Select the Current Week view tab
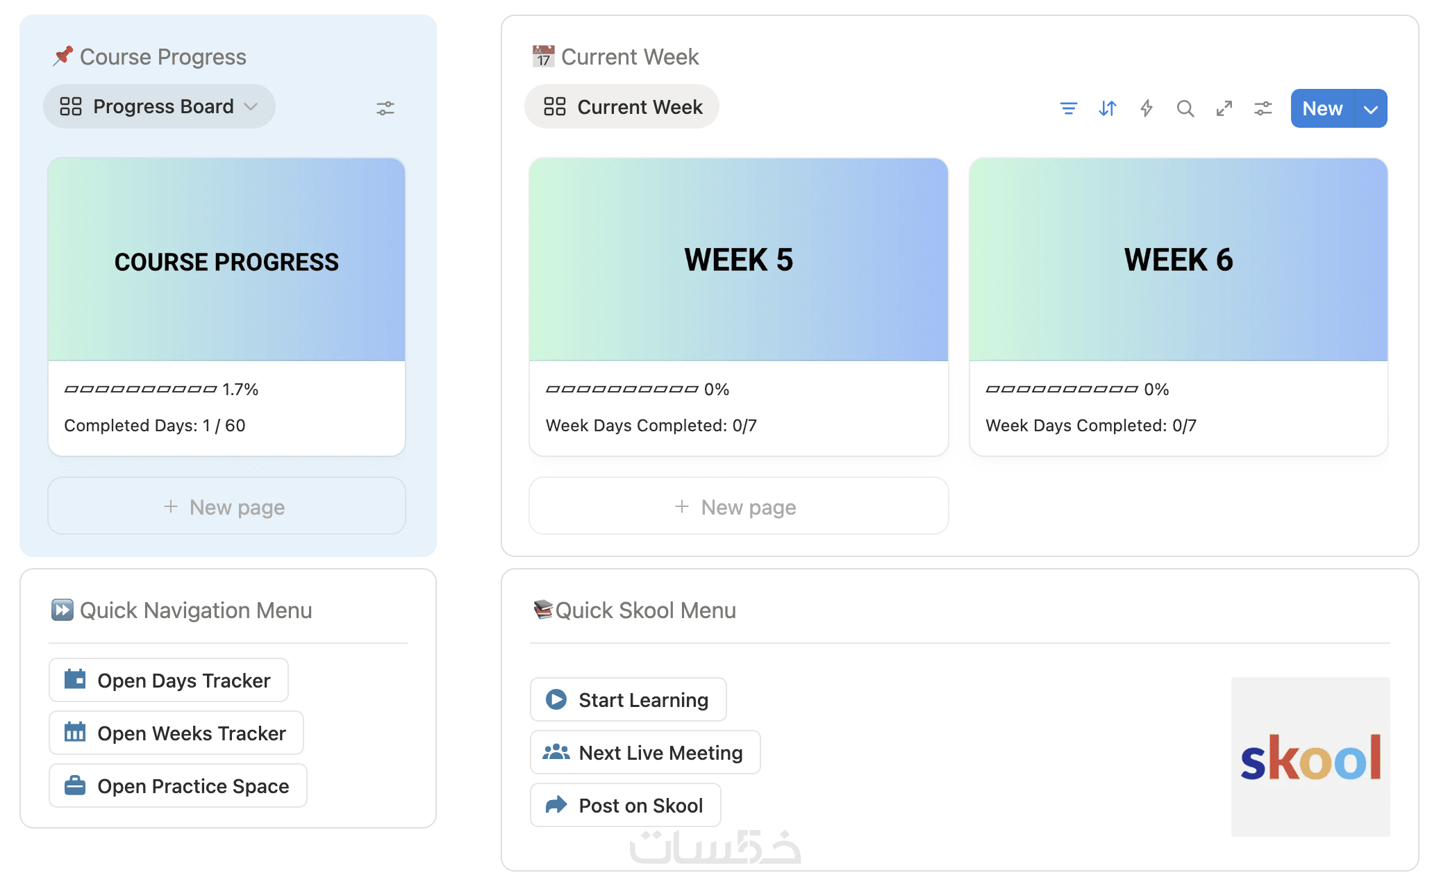 click(622, 107)
